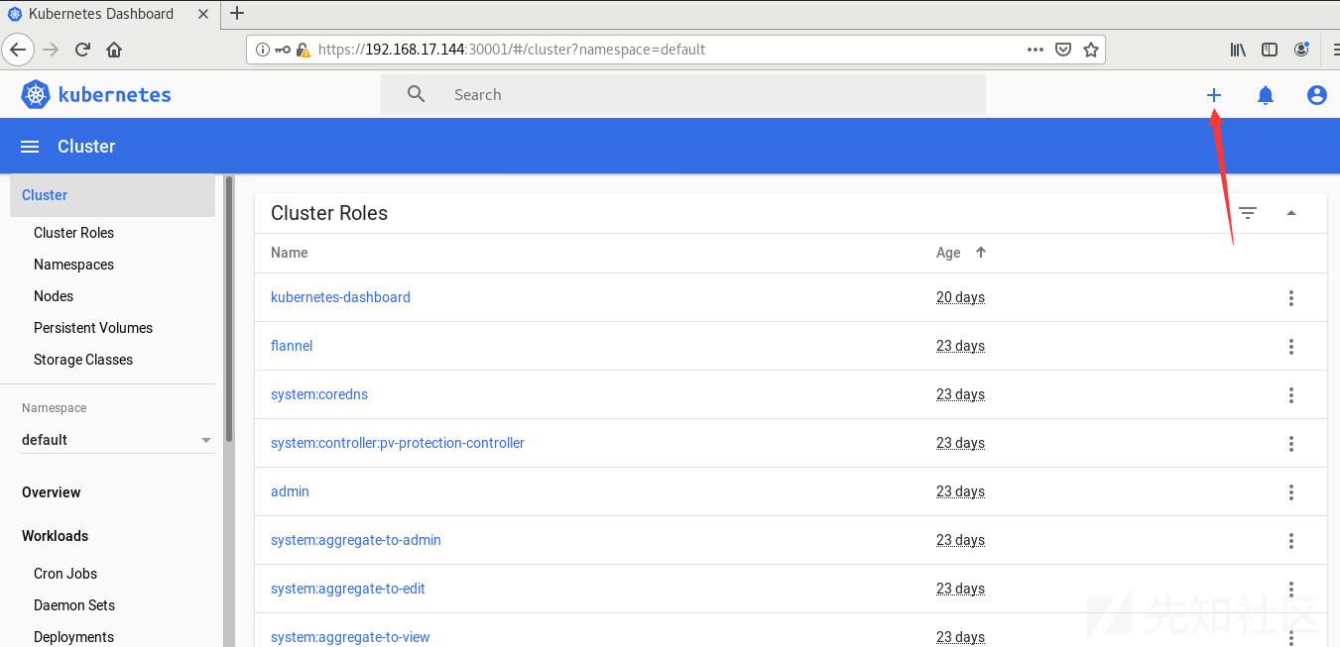Open the browser library icon
Screen dimensions: 1340x647
coord(1238,50)
